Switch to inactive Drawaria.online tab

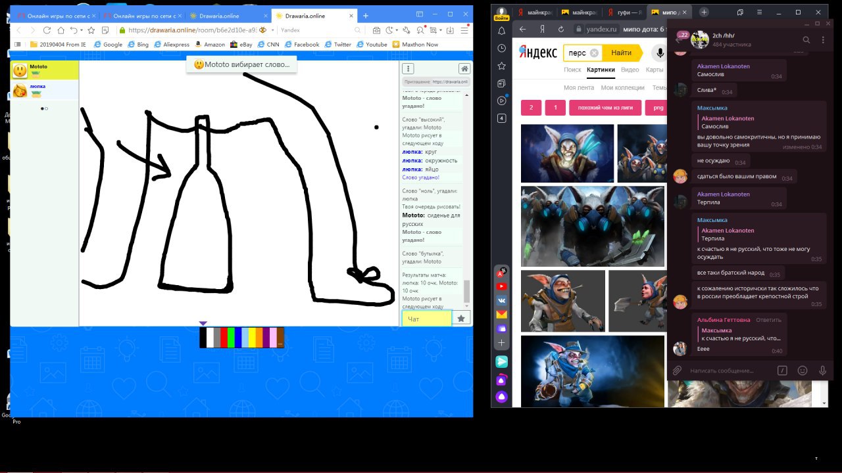click(227, 15)
